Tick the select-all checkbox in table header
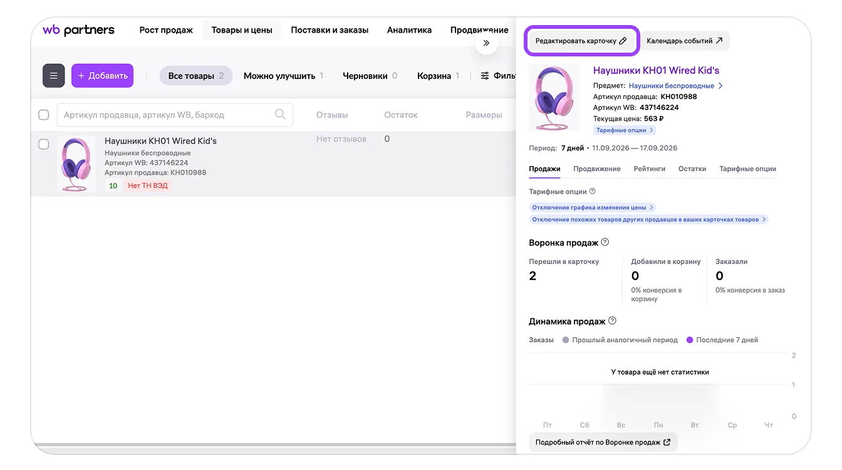 click(44, 115)
